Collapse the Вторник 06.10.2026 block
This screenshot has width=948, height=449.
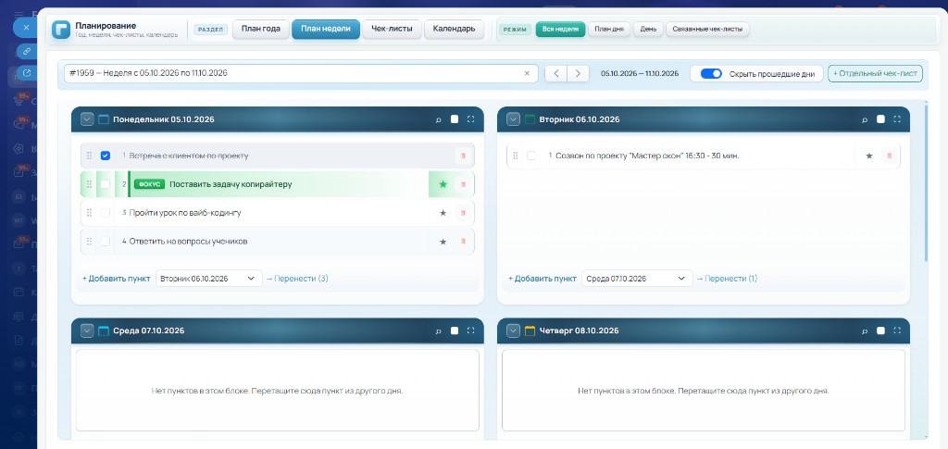pos(513,119)
